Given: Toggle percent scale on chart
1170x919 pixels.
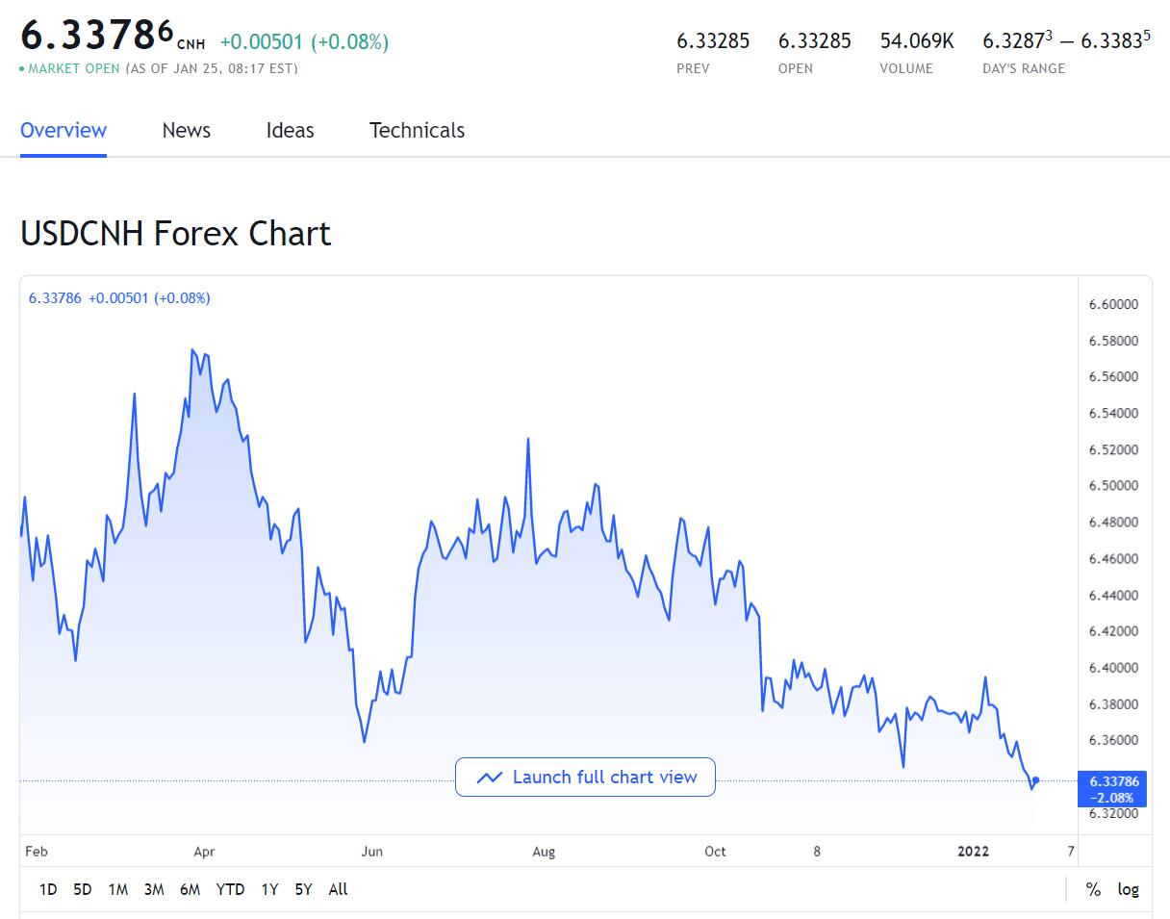Looking at the screenshot, I should [1093, 889].
